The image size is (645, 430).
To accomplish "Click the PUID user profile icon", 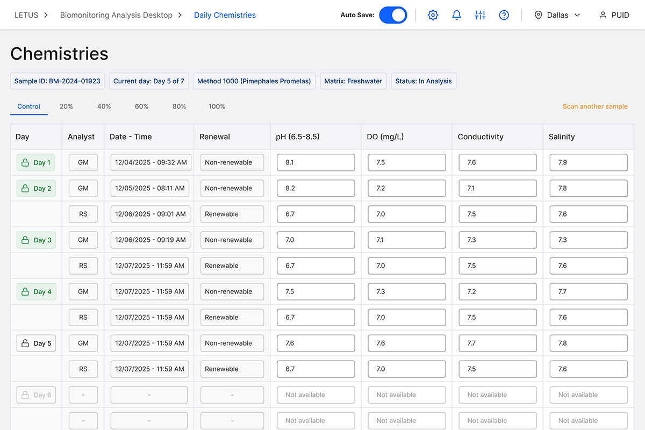I will click(x=603, y=15).
